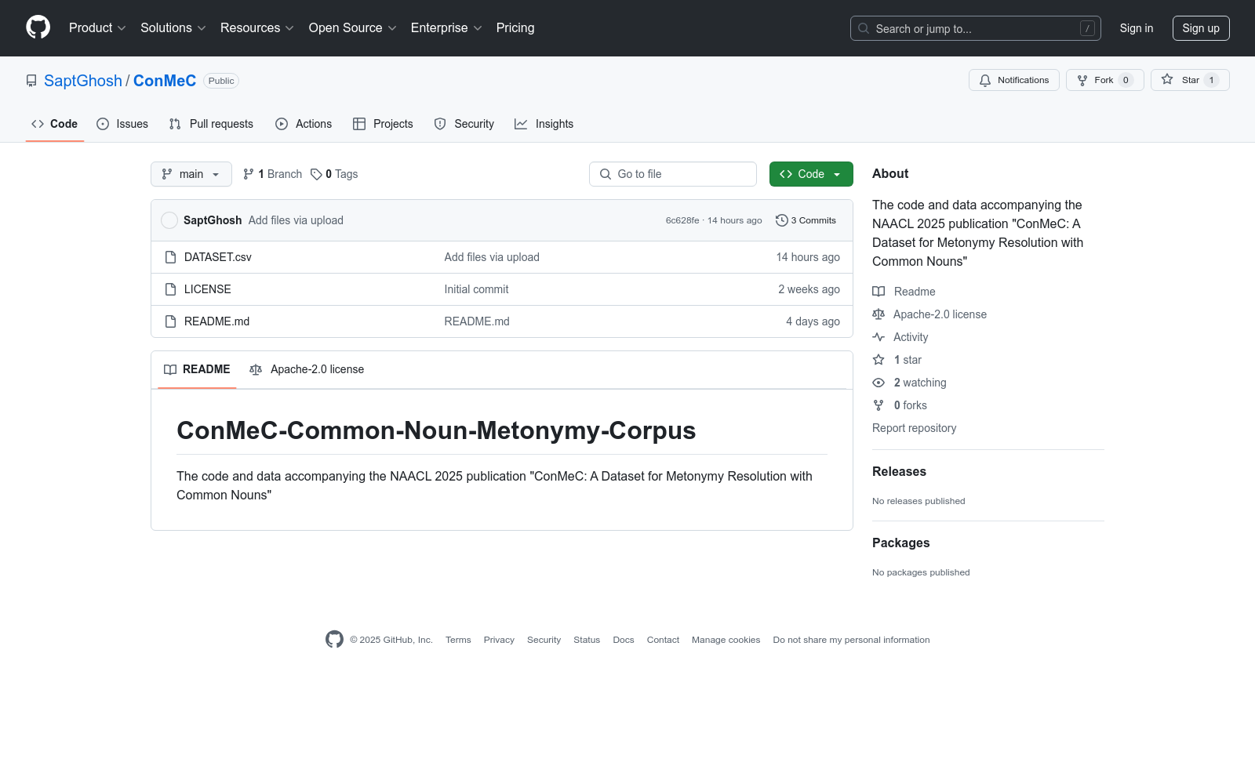This screenshot has width=1255, height=784.
Task: Fork the ConMeC repository
Action: [x=1104, y=80]
